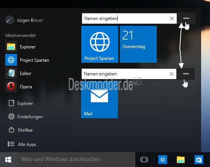This screenshot has height=167, width=210.
Task: Click the user account picture
Action: (x=10, y=20)
